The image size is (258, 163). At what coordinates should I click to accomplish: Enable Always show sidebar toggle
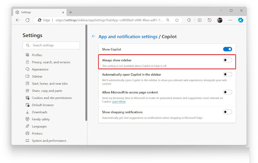click(x=227, y=60)
